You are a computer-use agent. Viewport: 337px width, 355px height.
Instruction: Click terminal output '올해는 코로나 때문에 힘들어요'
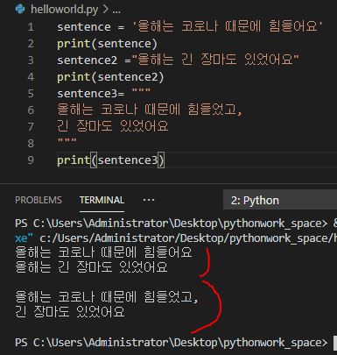pos(103,252)
